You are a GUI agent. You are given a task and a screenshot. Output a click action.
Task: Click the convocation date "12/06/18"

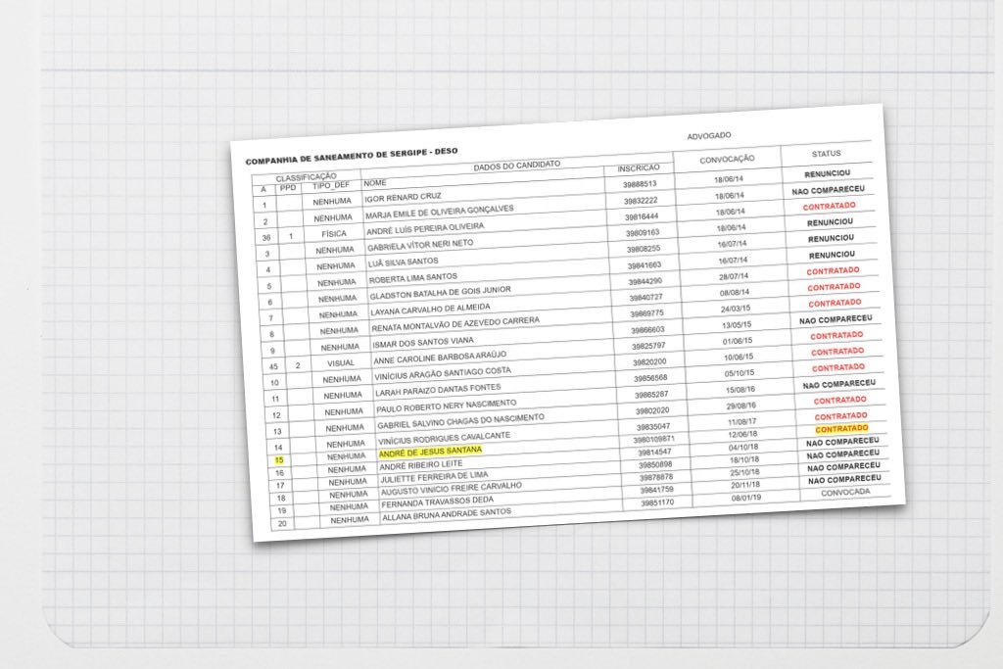[x=742, y=435]
